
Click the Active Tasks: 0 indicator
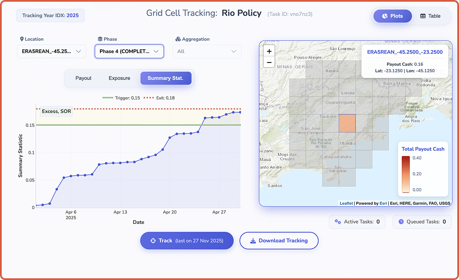[x=357, y=222]
